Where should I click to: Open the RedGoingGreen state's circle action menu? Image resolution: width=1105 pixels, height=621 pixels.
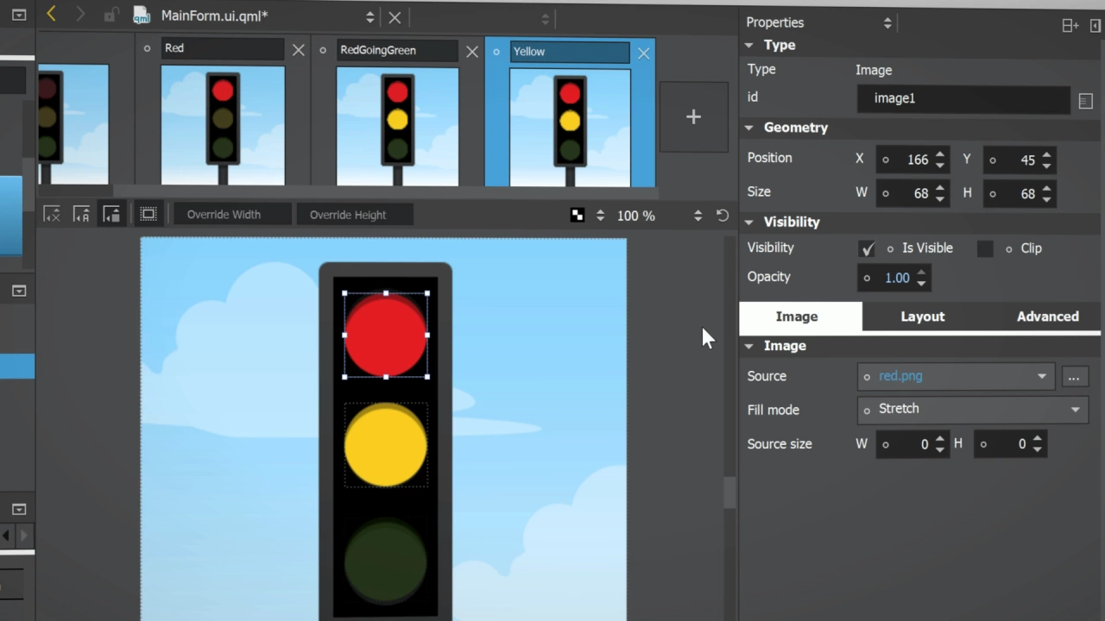click(x=323, y=51)
